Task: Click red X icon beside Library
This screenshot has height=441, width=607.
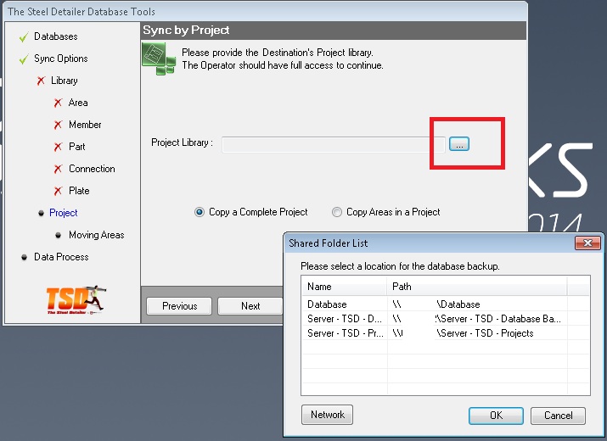Action: click(x=41, y=81)
